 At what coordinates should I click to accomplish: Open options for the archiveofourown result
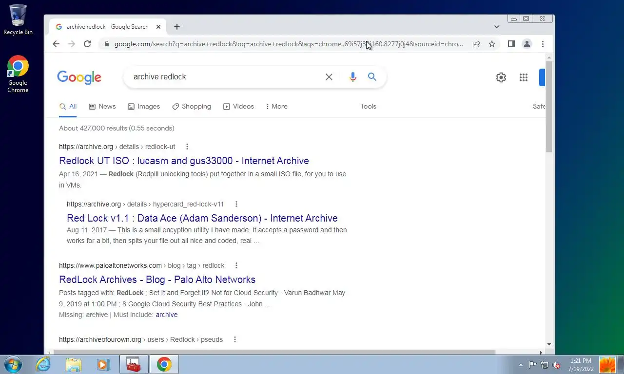tap(234, 339)
